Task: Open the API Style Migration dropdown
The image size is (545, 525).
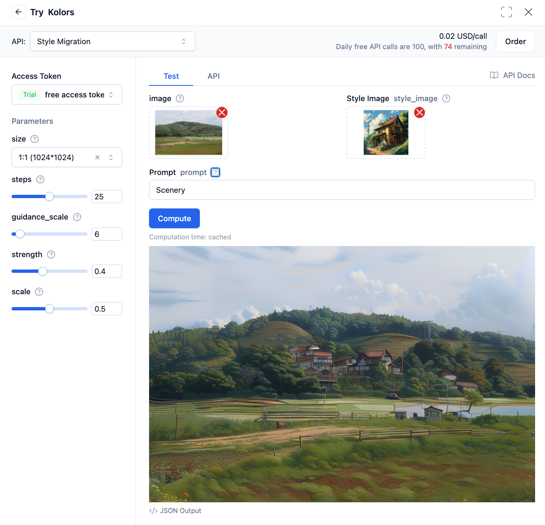Action: tap(112, 41)
